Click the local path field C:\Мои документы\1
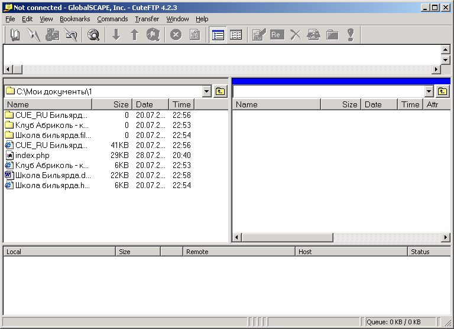 click(103, 91)
